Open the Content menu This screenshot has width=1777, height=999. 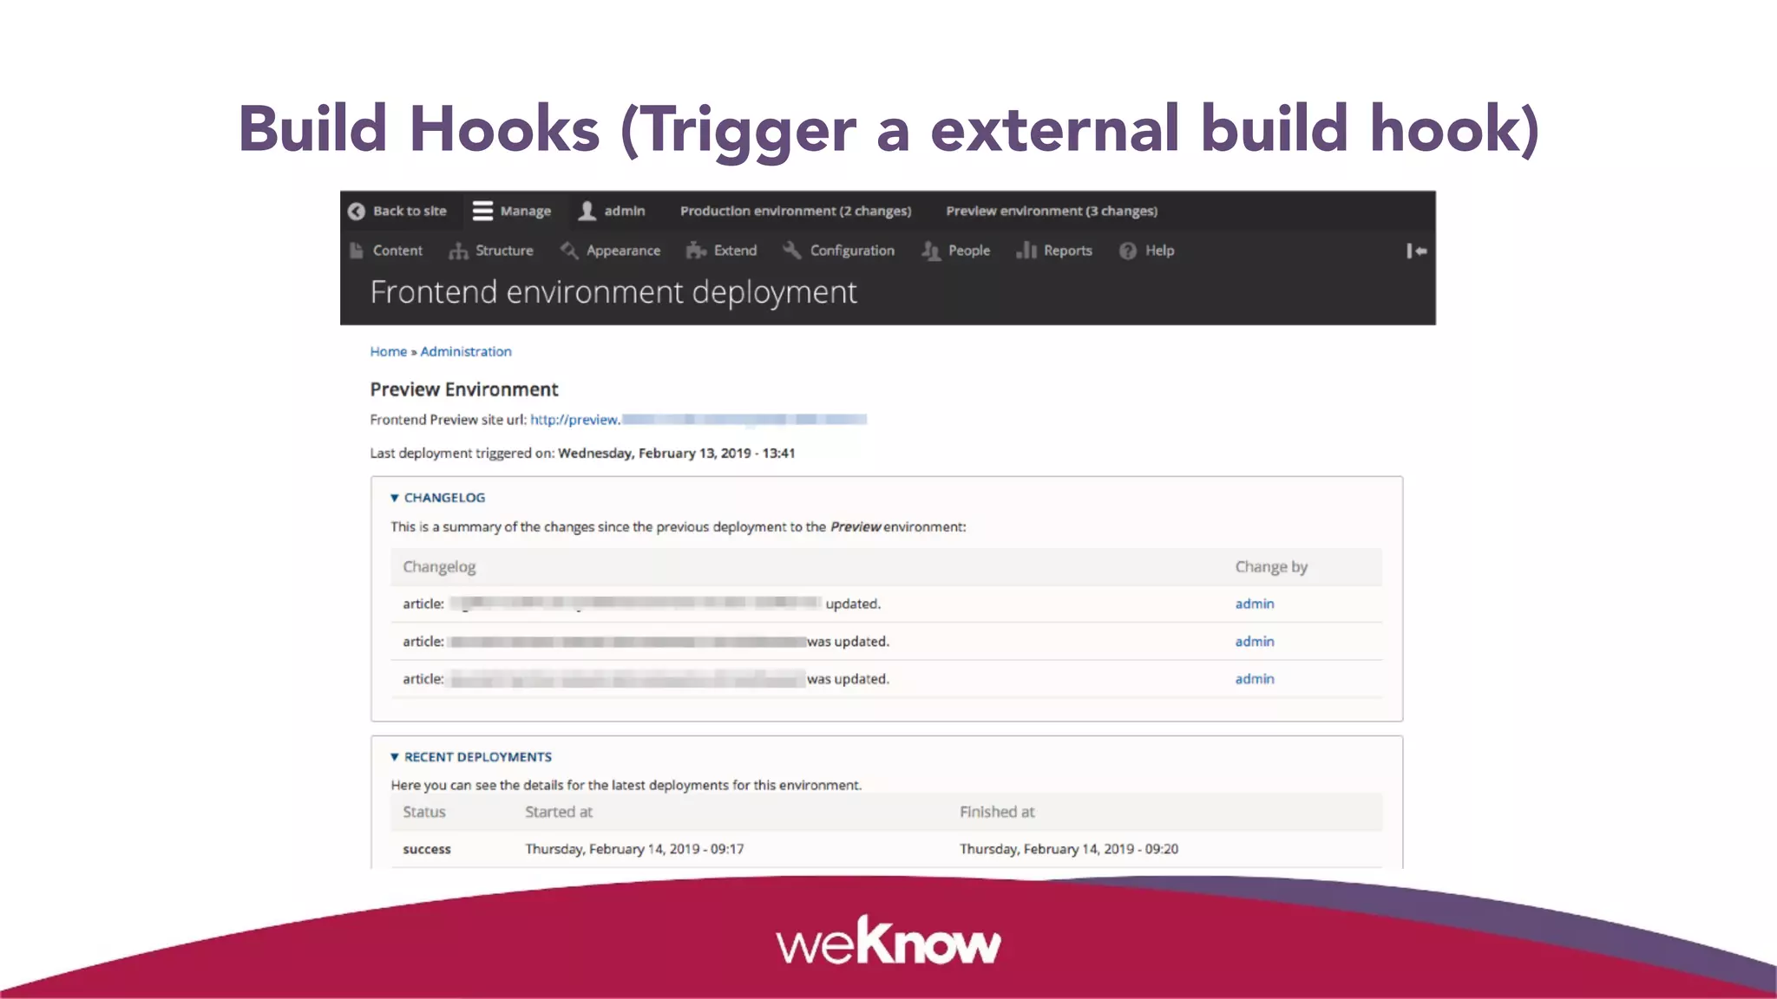(x=397, y=251)
